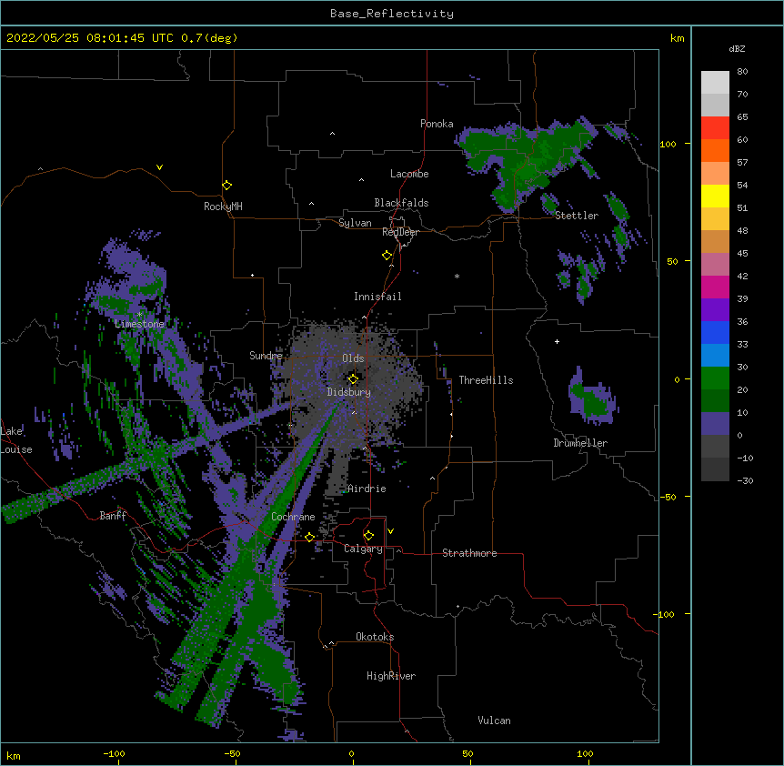Click the Calgary city label
The height and width of the screenshot is (766, 784).
click(363, 549)
